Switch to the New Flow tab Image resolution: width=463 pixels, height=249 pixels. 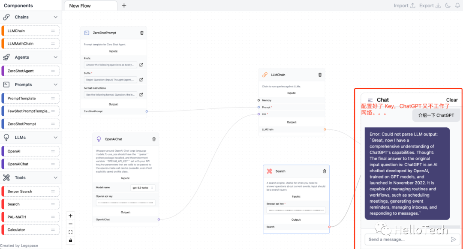click(x=90, y=6)
